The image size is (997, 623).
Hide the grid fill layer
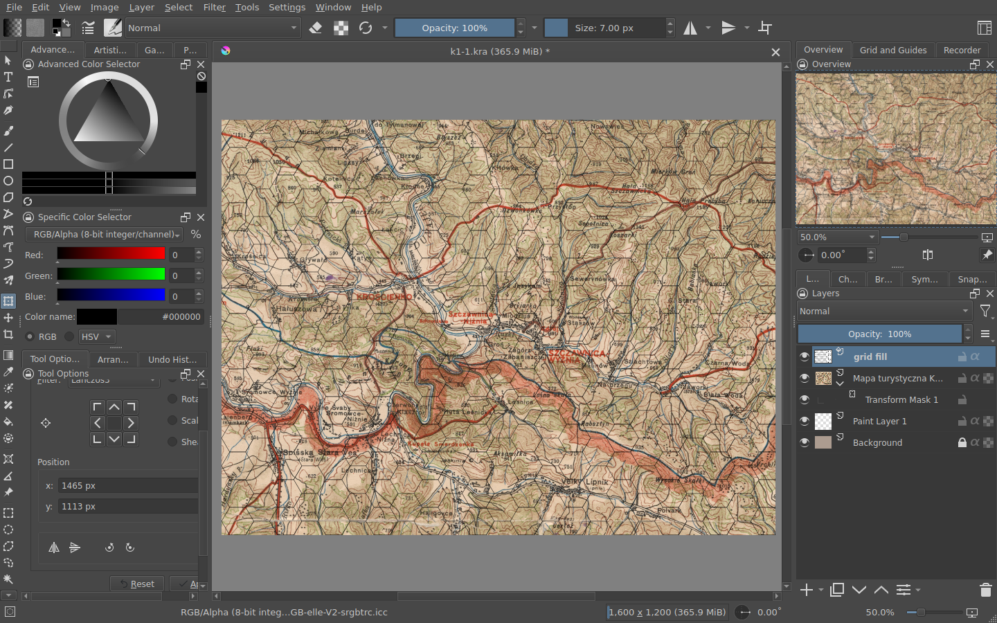(x=805, y=356)
